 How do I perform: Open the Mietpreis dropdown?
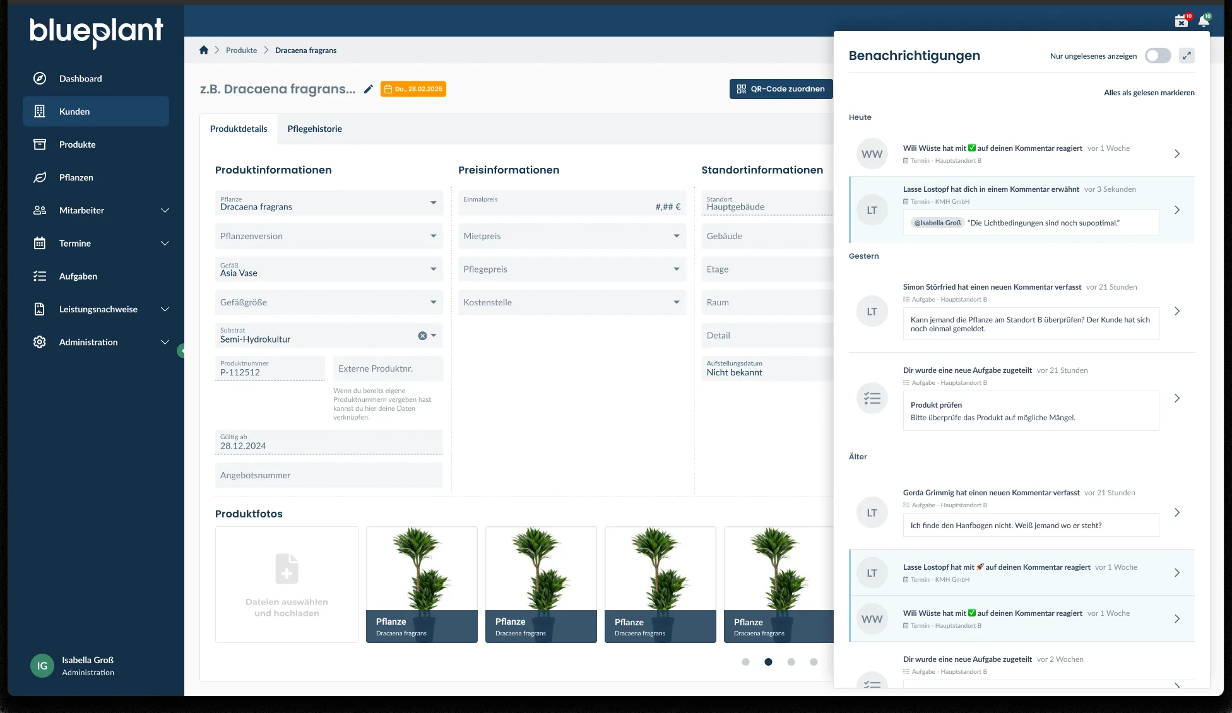tap(572, 236)
